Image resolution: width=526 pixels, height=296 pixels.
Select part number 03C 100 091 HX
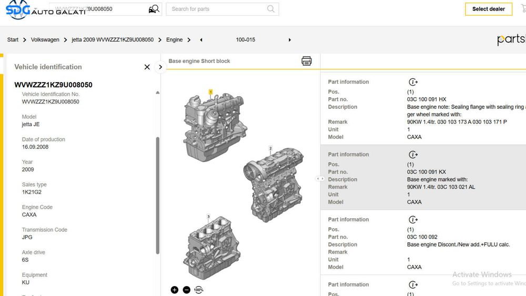pos(427,99)
